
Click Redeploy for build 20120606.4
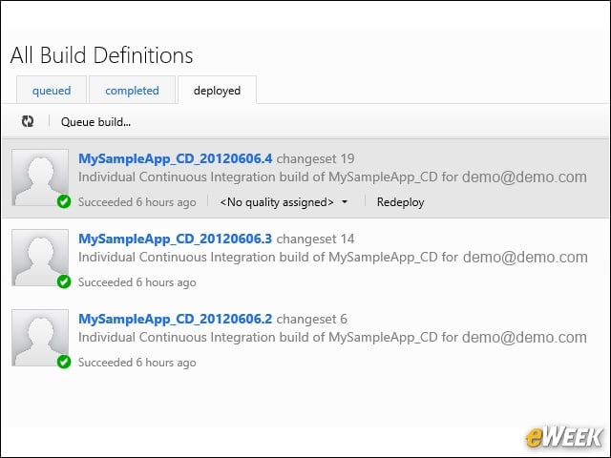pyautogui.click(x=400, y=202)
